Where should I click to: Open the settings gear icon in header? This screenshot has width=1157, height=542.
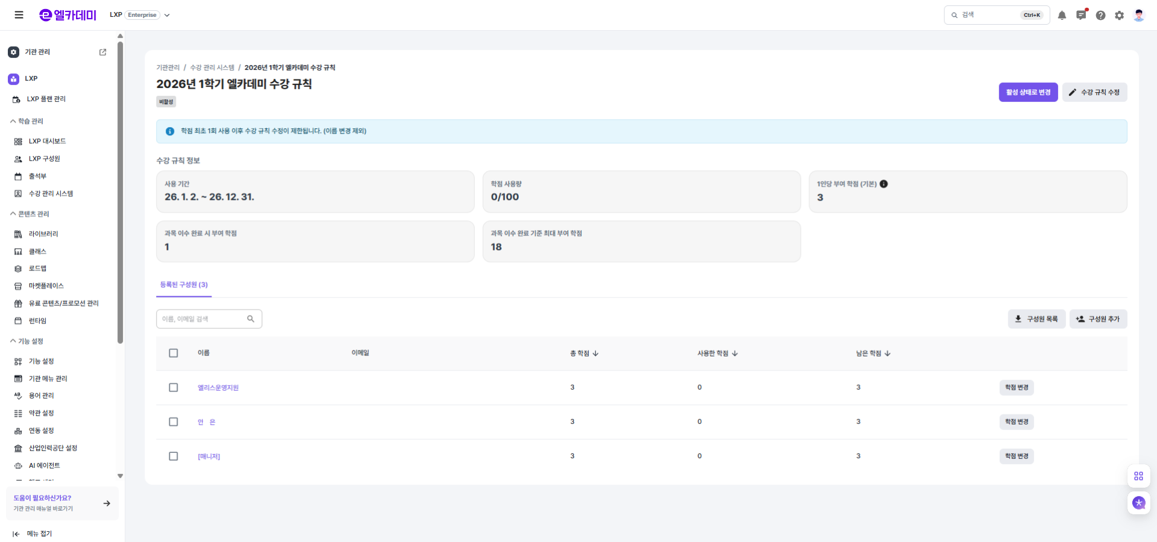point(1119,15)
